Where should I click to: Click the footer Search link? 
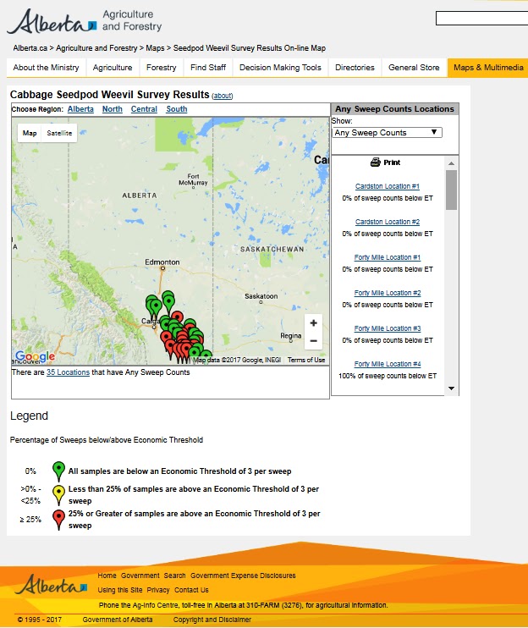point(174,576)
